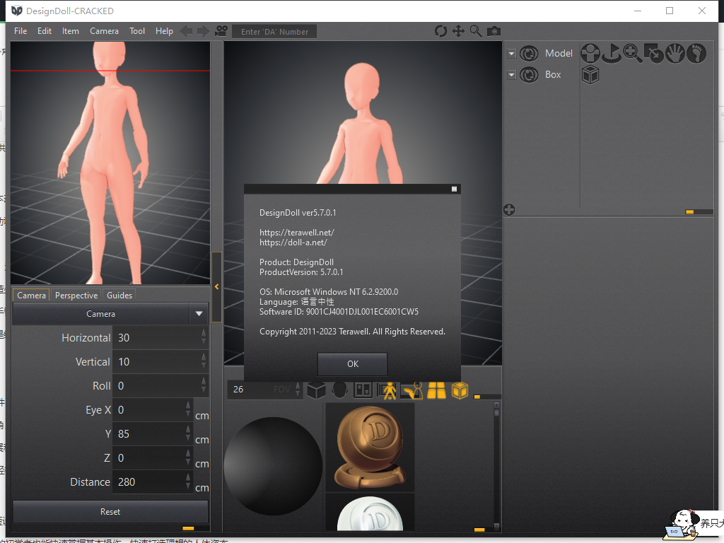Click the Model flag pivot icon

coord(612,53)
